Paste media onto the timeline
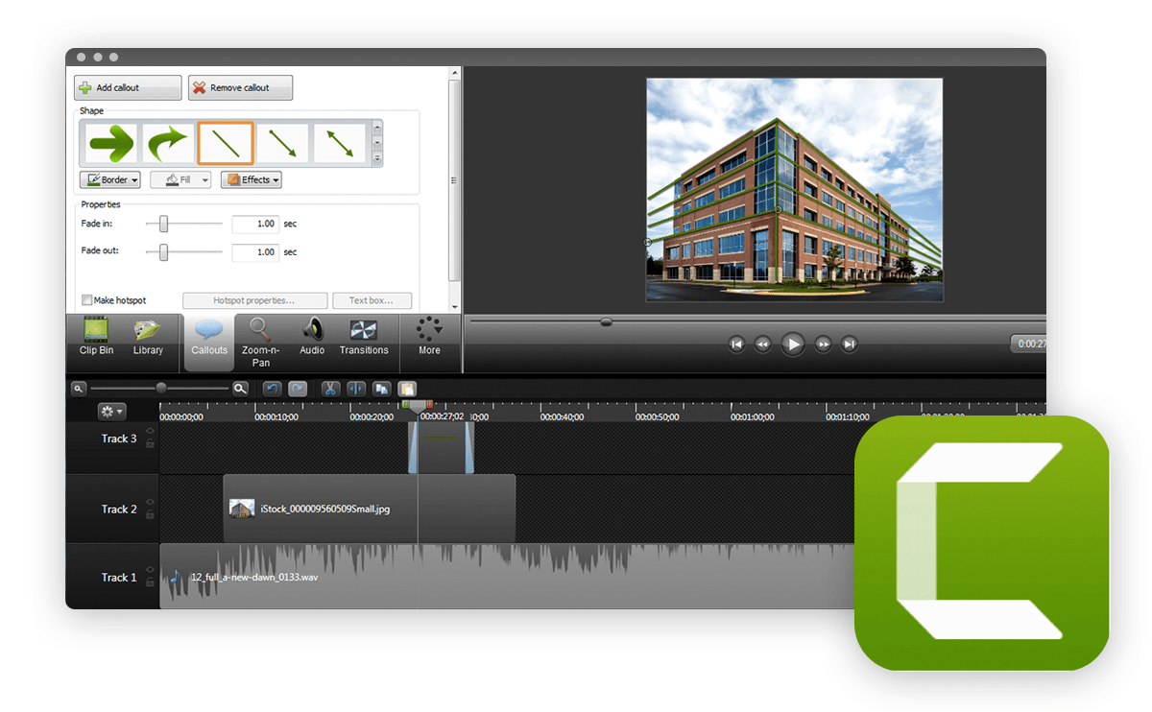This screenshot has width=1152, height=712. tap(408, 389)
